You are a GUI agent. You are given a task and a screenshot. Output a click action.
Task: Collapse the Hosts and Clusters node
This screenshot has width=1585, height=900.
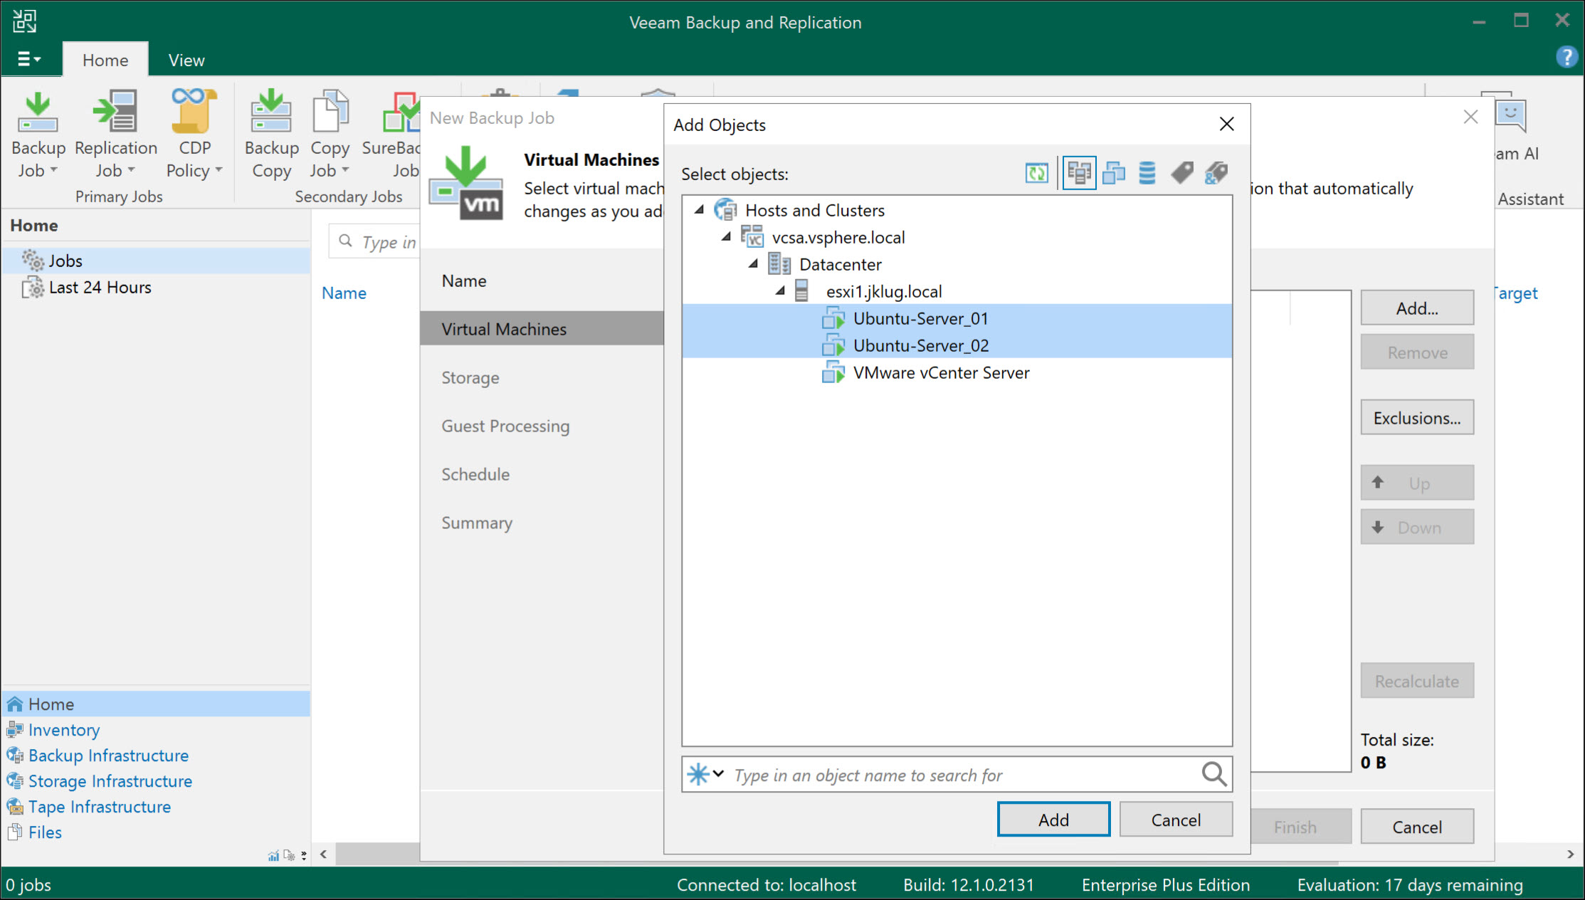(x=700, y=209)
